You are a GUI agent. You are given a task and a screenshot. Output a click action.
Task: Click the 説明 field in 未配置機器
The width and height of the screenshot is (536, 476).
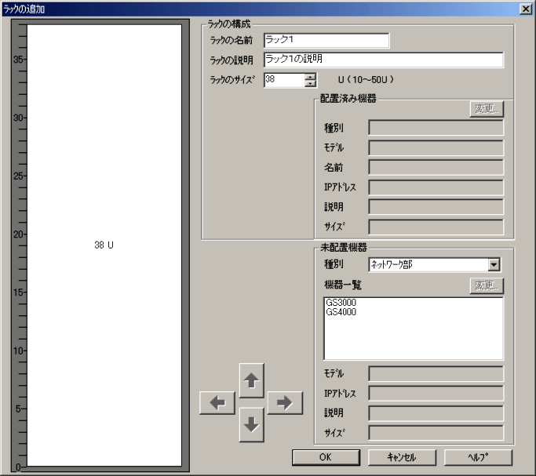(436, 413)
